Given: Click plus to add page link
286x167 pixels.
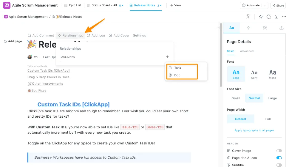Looking at the screenshot, I should [167, 57].
